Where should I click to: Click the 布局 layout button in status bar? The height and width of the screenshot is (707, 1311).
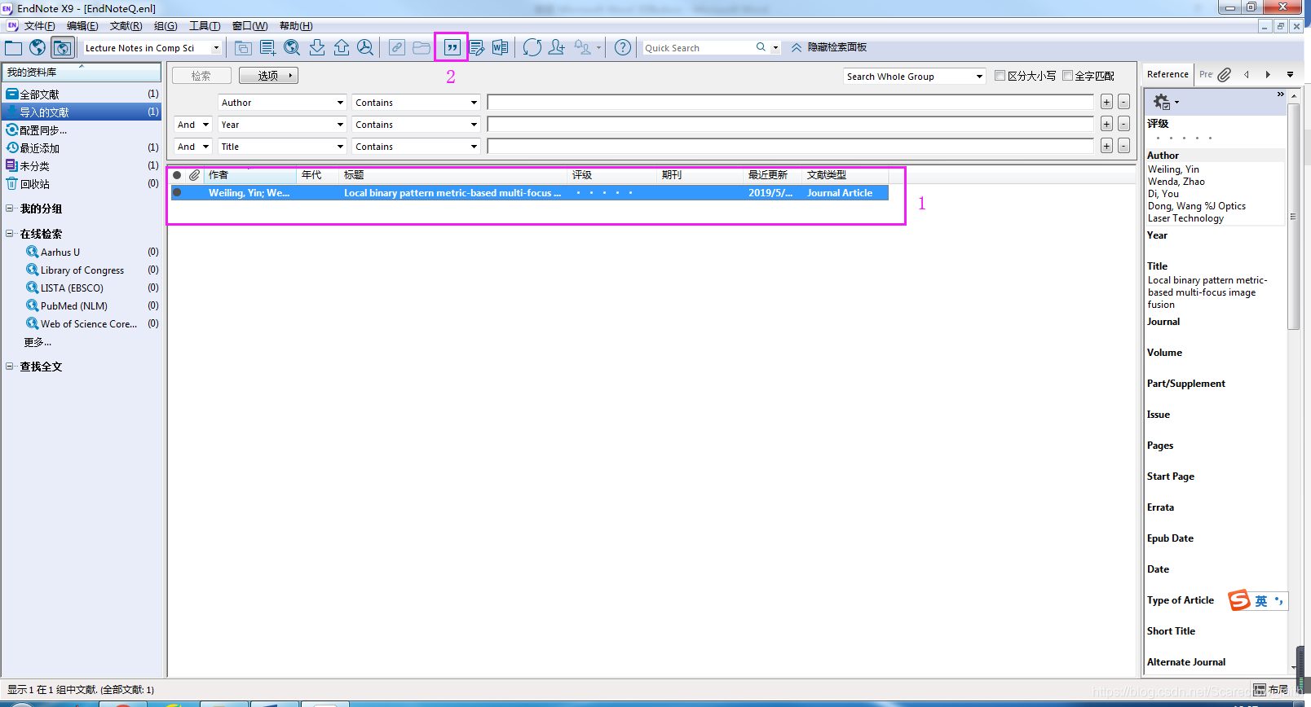1272,690
